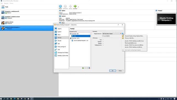177x100 pixels.
Task: Open the Ekran display settings category
Action: (61, 35)
